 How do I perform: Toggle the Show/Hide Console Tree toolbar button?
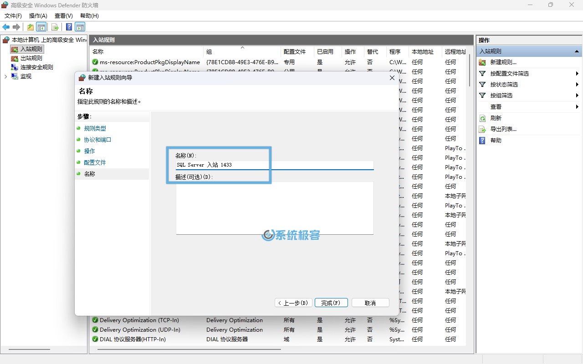(41, 27)
